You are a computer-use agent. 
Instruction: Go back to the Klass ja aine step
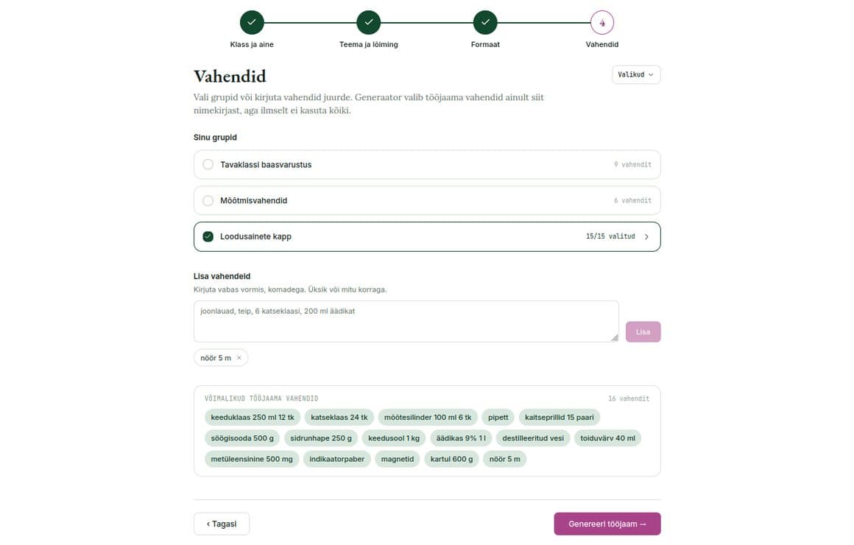252,22
